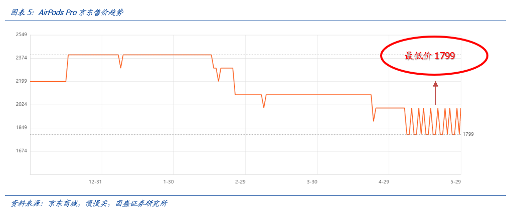508x216 pixels.
Task: Click the 1849 y-axis label
Action: [22, 128]
